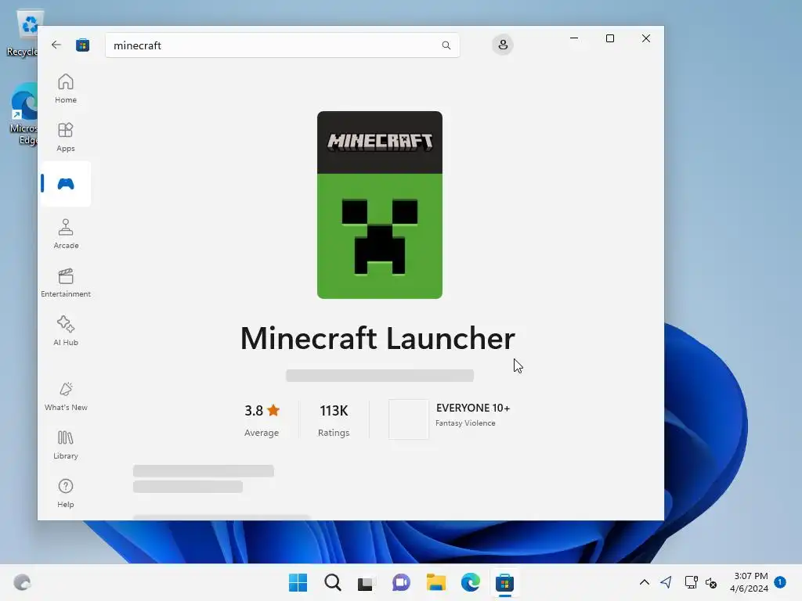Open Help in the sidebar
The image size is (802, 601).
(x=66, y=493)
